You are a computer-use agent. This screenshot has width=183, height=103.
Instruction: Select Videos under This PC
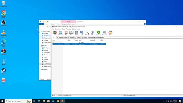pyautogui.click(x=45, y=62)
